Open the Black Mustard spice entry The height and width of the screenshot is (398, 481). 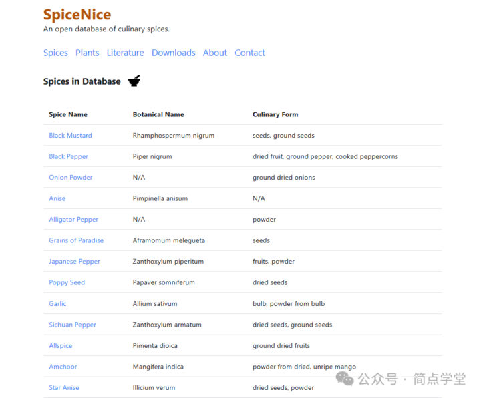(70, 136)
